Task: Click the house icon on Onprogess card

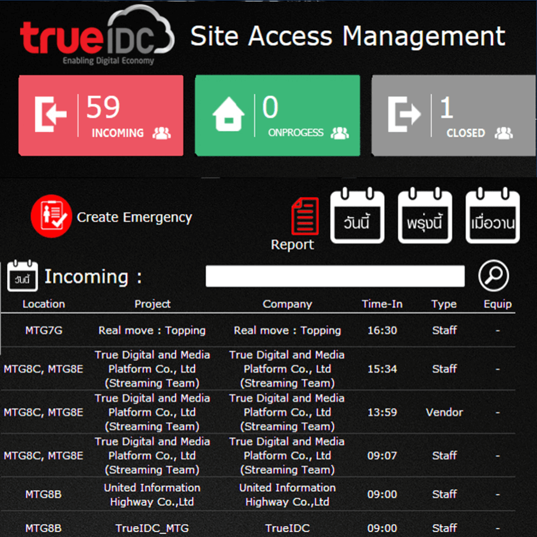Action: tap(229, 114)
